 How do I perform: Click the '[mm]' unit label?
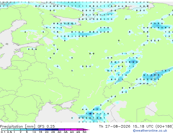coord(30,126)
